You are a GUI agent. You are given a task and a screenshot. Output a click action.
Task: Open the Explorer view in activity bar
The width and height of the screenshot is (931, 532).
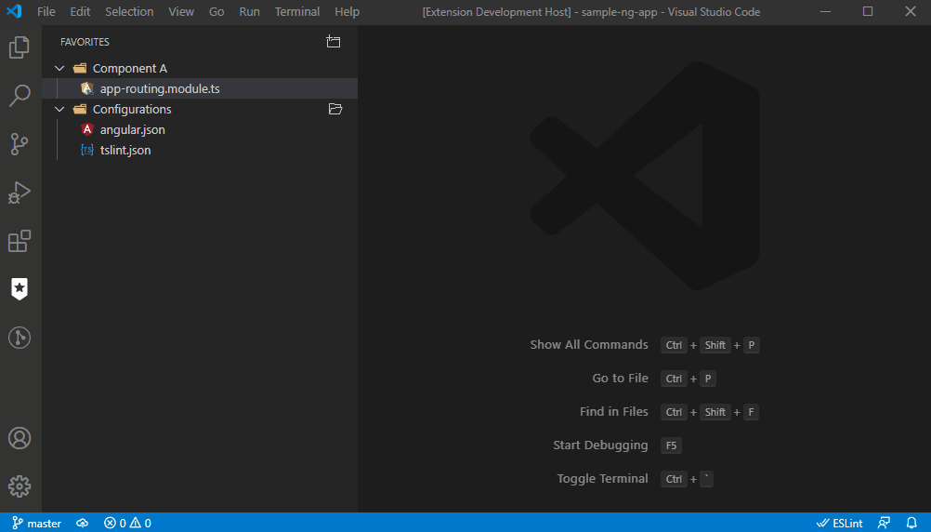pos(19,47)
